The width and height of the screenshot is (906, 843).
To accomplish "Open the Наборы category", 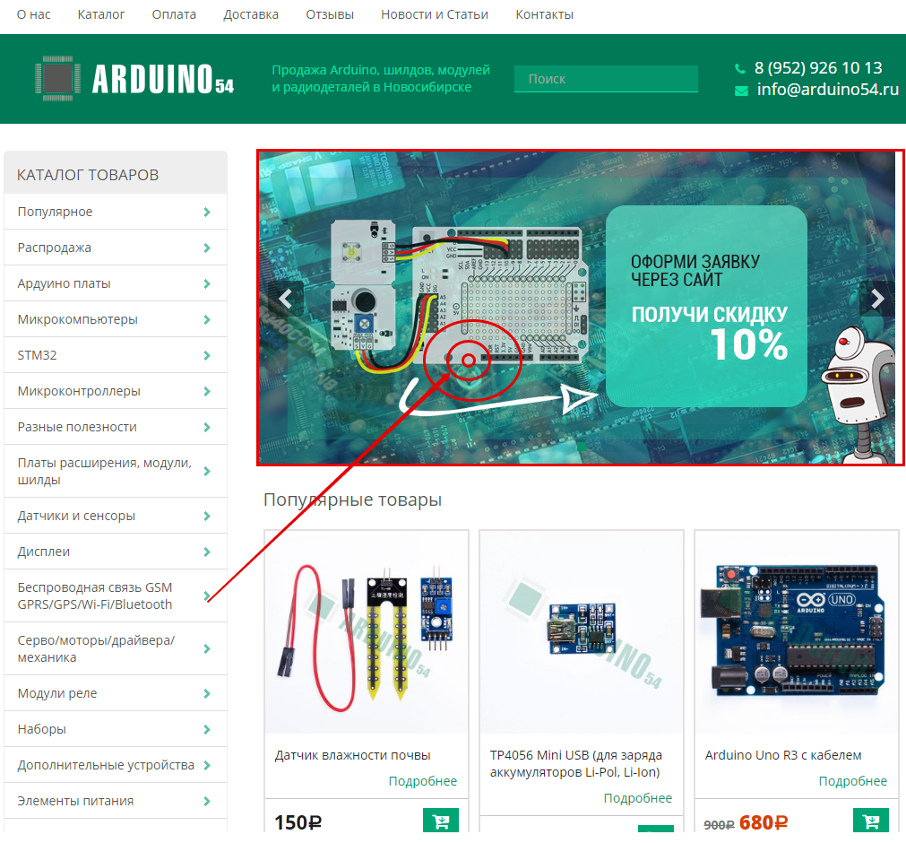I will coord(116,729).
